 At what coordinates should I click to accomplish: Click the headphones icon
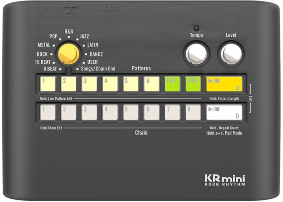point(231,9)
